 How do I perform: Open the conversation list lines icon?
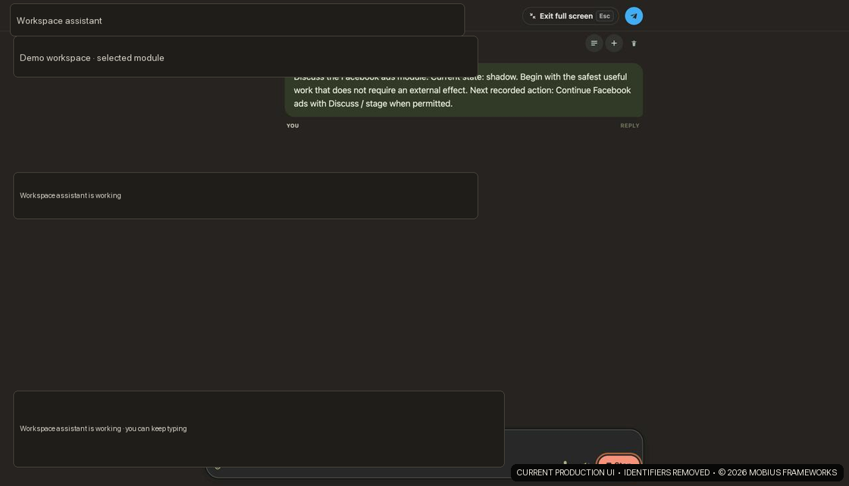(x=594, y=43)
